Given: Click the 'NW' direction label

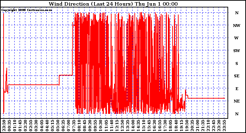Looking at the screenshot, I should pyautogui.click(x=237, y=26).
